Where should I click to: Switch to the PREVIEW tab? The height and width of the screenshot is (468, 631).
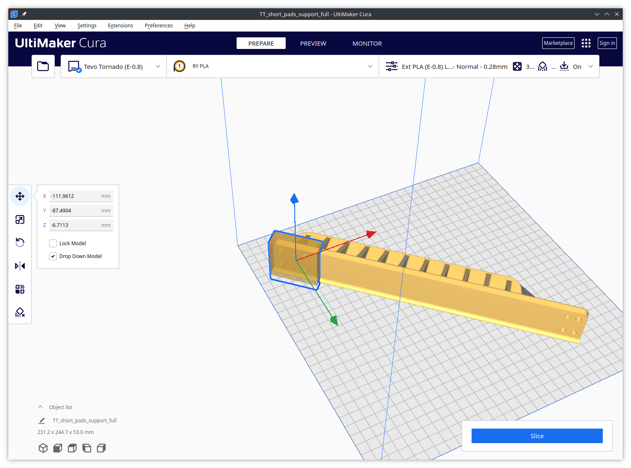(x=313, y=43)
